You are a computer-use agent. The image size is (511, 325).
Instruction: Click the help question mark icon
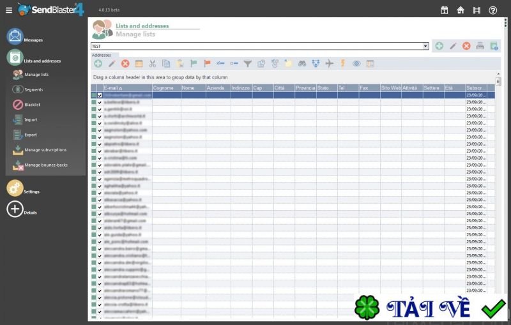tap(492, 10)
